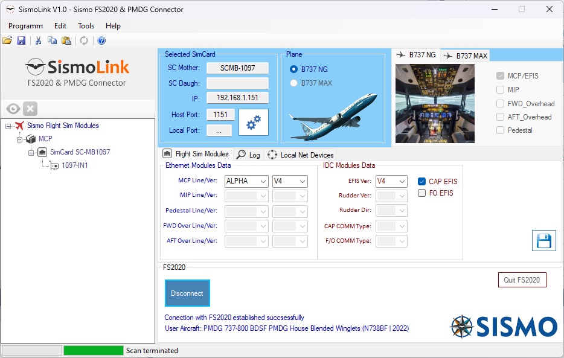Open the Tools menu
Viewport: 564px width, 358px height.
(x=86, y=26)
